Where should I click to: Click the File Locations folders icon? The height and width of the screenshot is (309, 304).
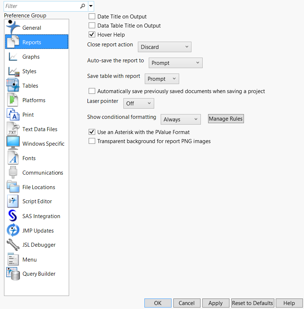tap(13, 187)
